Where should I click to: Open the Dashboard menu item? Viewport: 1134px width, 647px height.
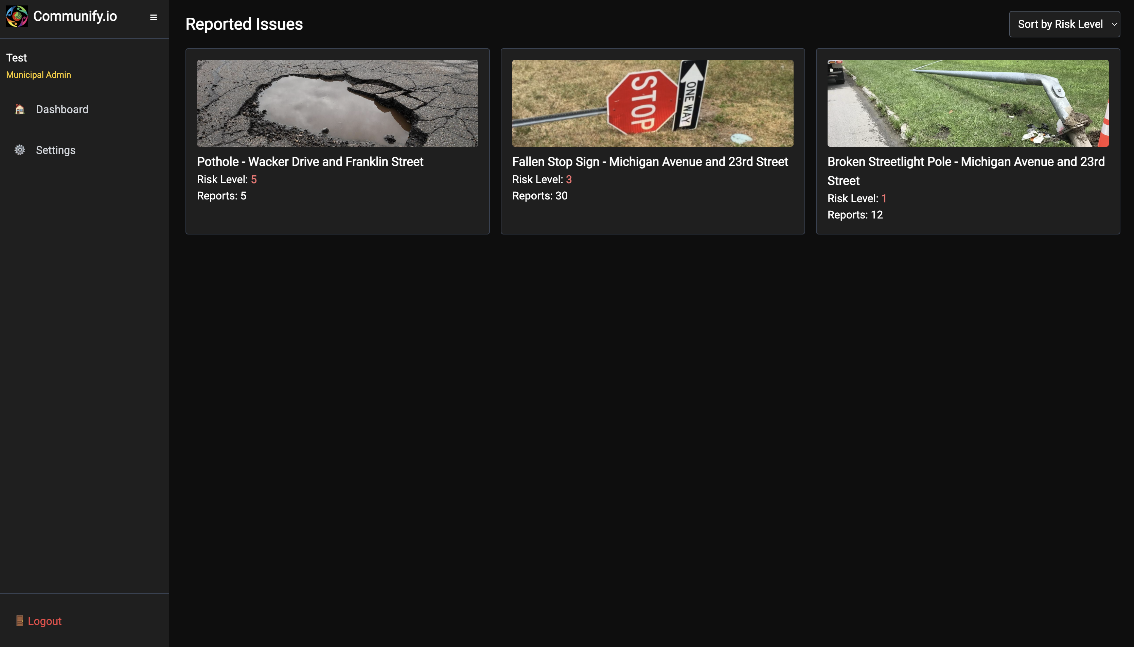[62, 109]
